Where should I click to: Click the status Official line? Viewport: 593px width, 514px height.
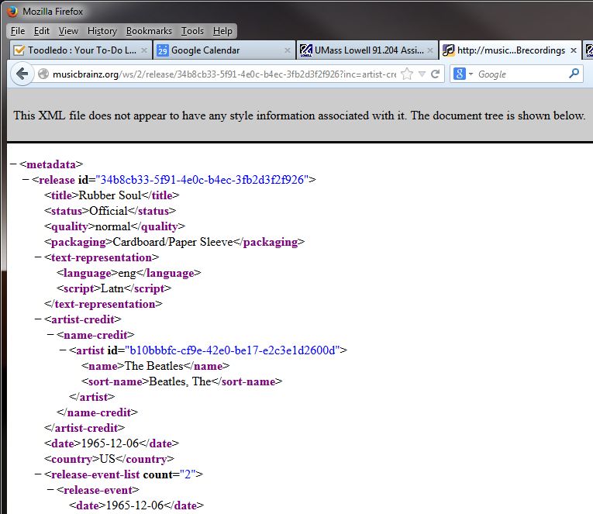coord(110,211)
